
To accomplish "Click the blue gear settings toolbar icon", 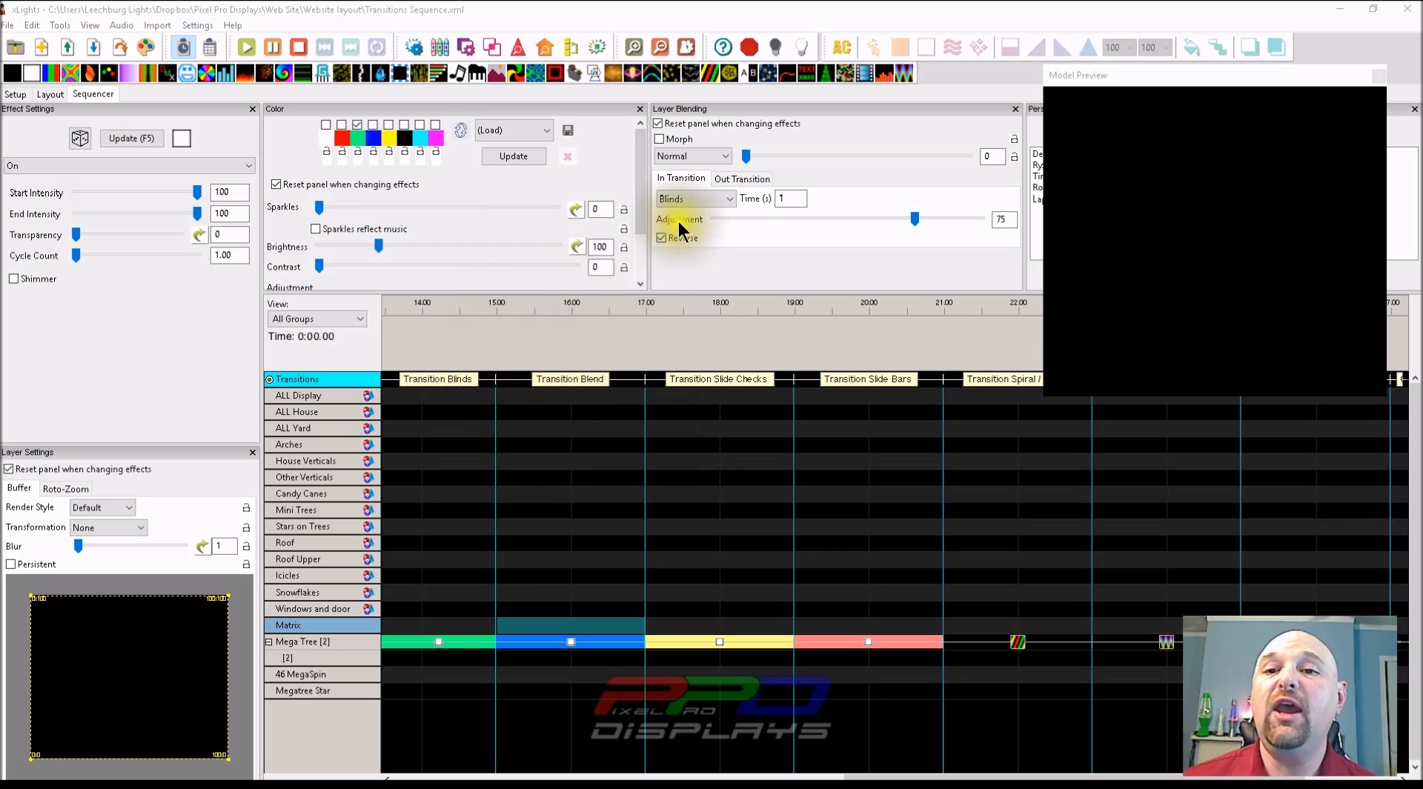I will pyautogui.click(x=414, y=47).
